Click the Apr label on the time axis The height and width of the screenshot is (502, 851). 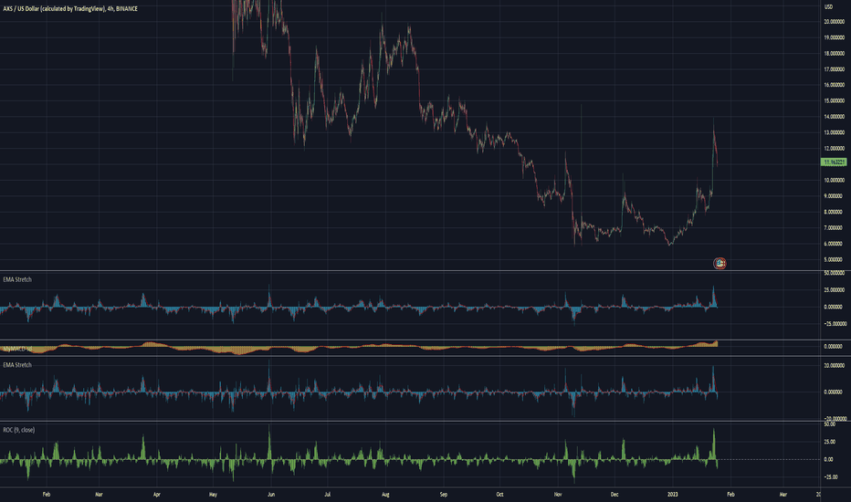[157, 495]
